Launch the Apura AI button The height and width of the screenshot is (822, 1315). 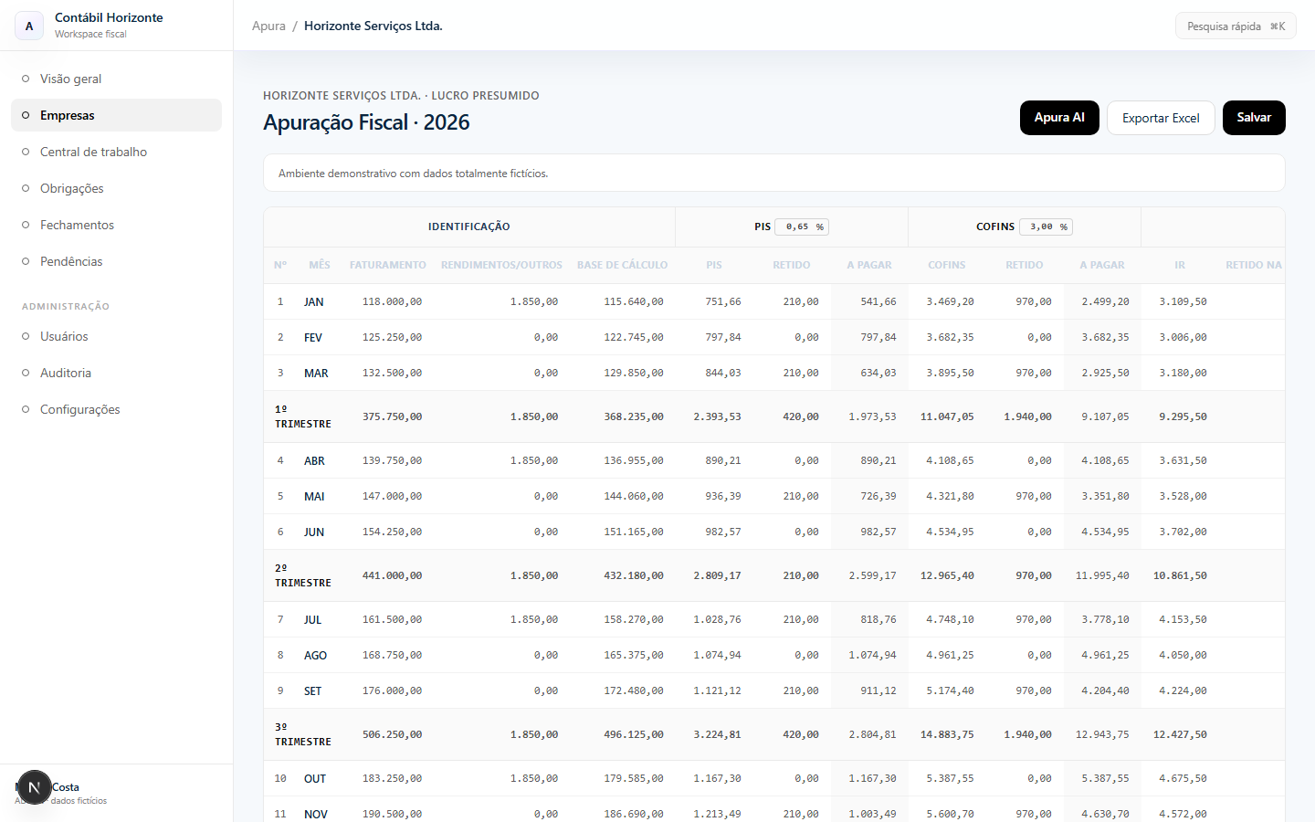[x=1059, y=118]
